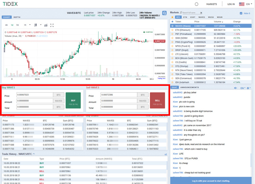Click the green BUY button
This screenshot has height=184, width=255.
point(73,101)
